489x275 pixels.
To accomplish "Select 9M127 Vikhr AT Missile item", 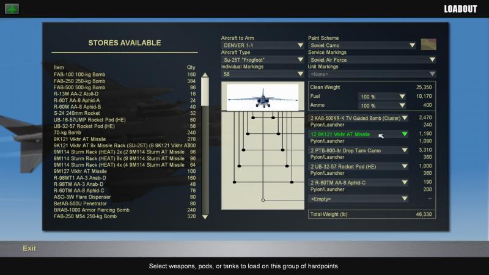I will (125, 171).
